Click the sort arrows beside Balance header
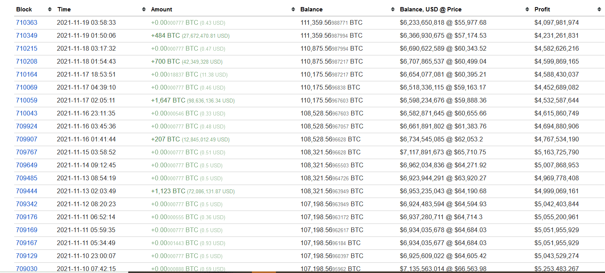The height and width of the screenshot is (273, 605). pyautogui.click(x=393, y=9)
